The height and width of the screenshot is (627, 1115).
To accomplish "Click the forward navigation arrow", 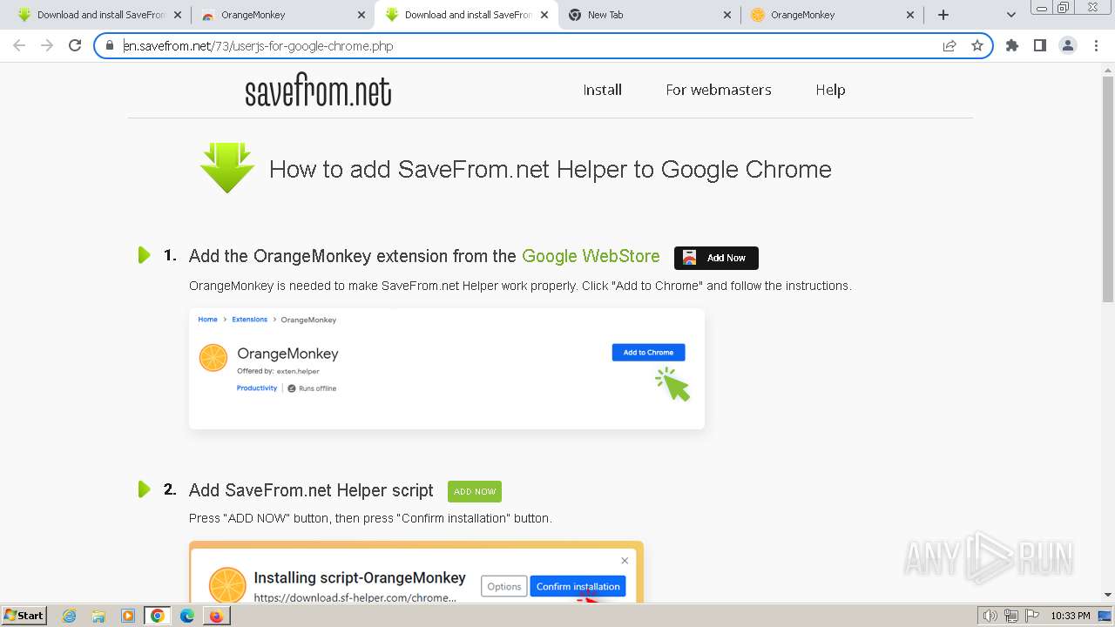I will (x=47, y=45).
